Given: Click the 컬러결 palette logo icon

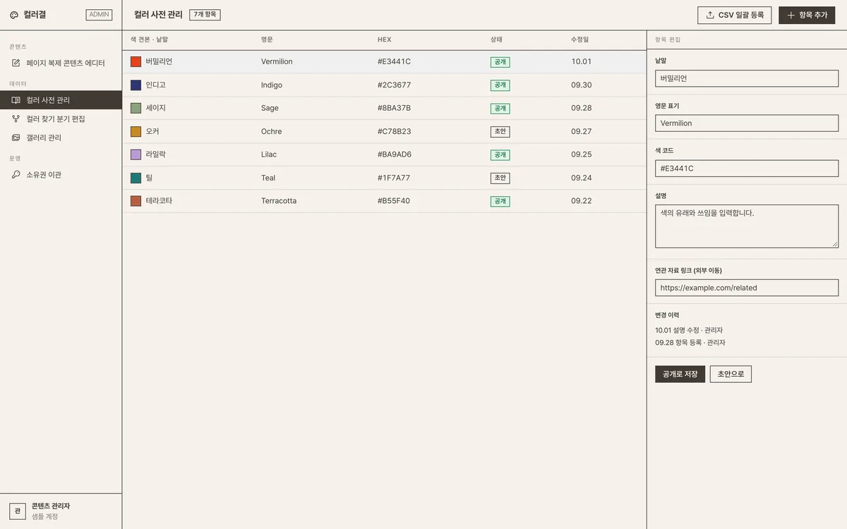Looking at the screenshot, I should 14,15.
